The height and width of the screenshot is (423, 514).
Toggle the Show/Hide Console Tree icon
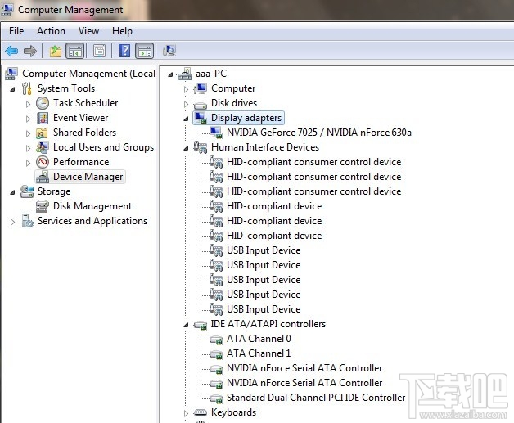(75, 51)
